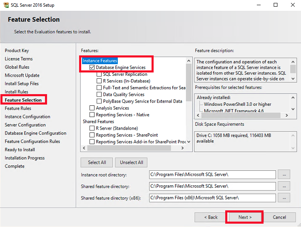
Task: Proceed with the Next button
Action: tap(245, 217)
